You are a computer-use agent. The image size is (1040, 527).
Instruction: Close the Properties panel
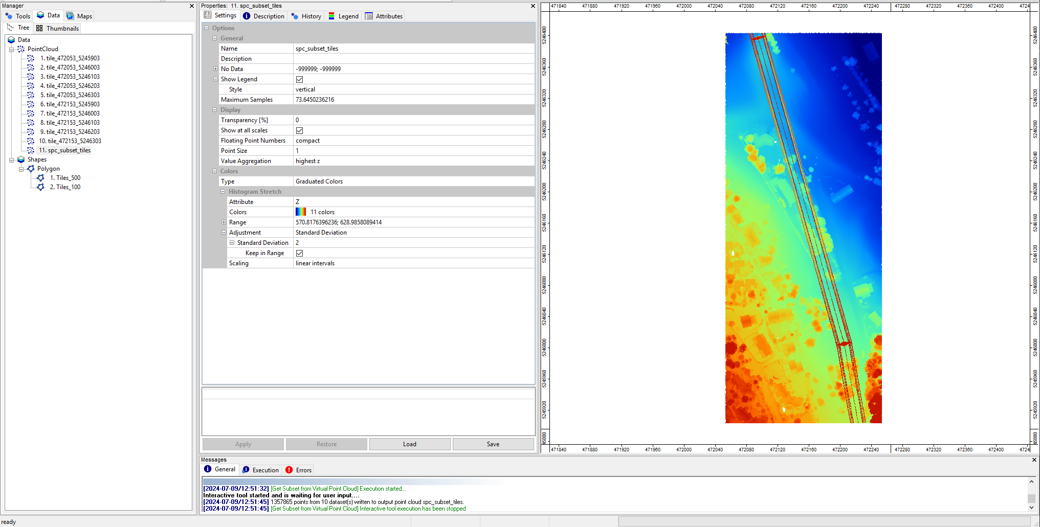pyautogui.click(x=533, y=6)
